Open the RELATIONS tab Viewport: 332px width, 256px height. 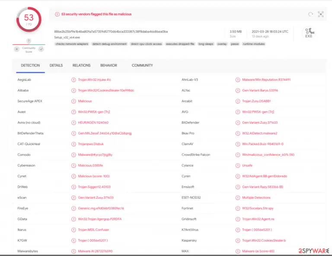click(x=82, y=65)
